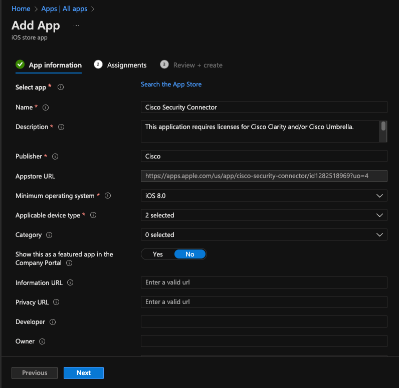
Task: Click the Minimum operating system info icon
Action: pyautogui.click(x=107, y=196)
